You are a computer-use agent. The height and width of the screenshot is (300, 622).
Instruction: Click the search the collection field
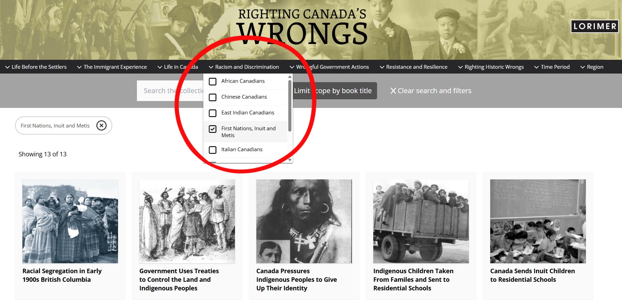click(x=171, y=91)
